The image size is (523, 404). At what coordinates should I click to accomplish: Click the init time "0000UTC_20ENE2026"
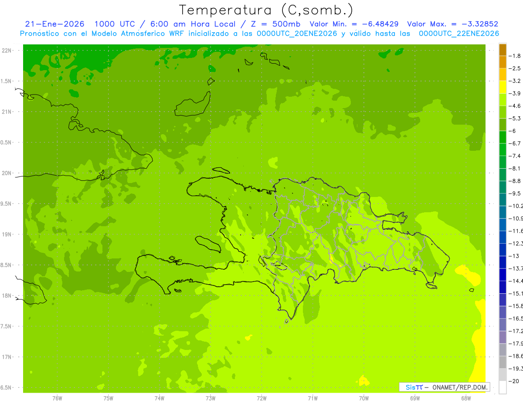pos(297,34)
